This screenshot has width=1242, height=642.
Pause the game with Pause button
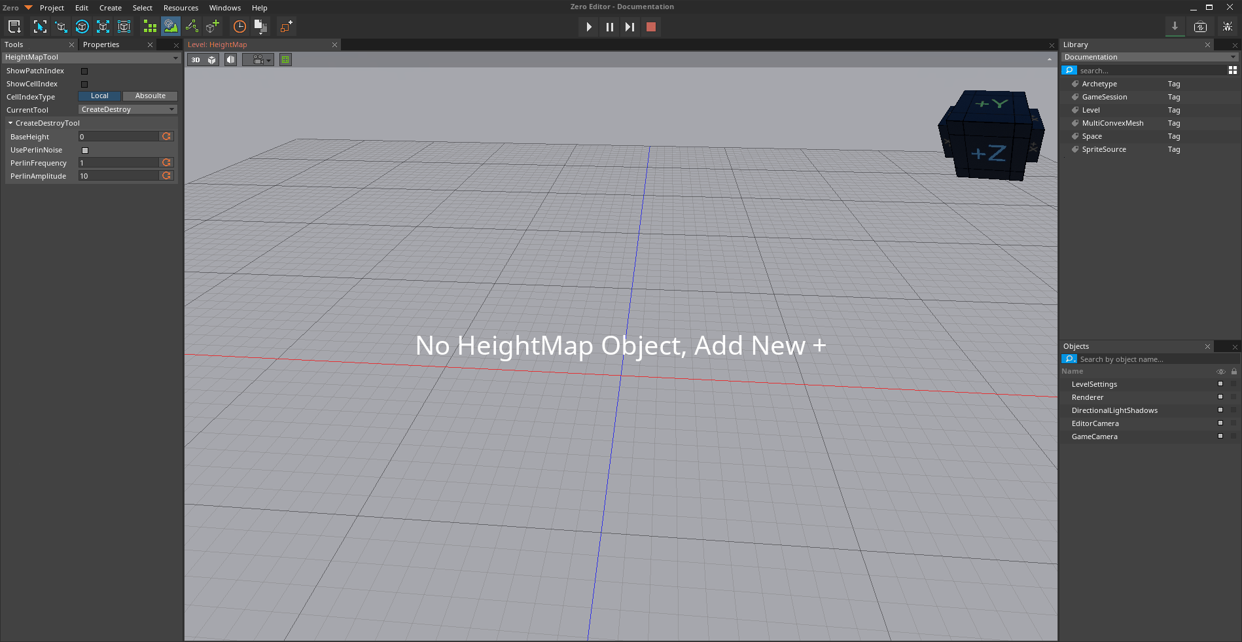pyautogui.click(x=609, y=27)
